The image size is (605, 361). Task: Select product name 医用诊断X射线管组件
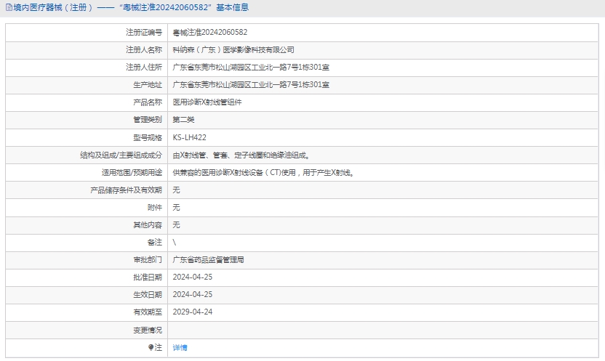coord(207,102)
